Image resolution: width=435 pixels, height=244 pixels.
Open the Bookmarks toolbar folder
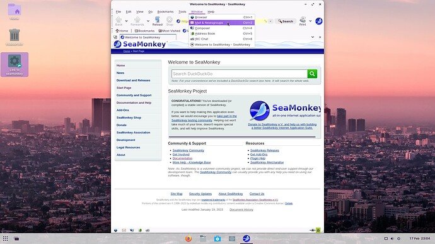coord(144,31)
